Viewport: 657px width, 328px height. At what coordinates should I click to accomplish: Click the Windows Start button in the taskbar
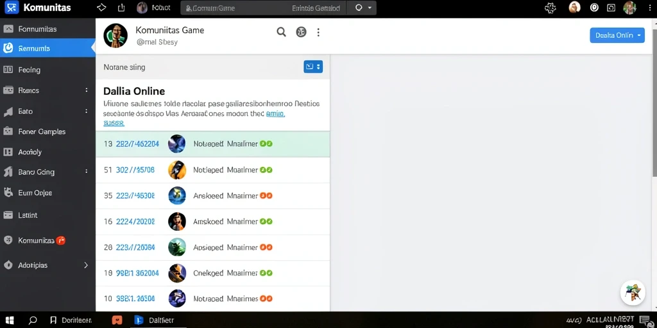(x=10, y=320)
